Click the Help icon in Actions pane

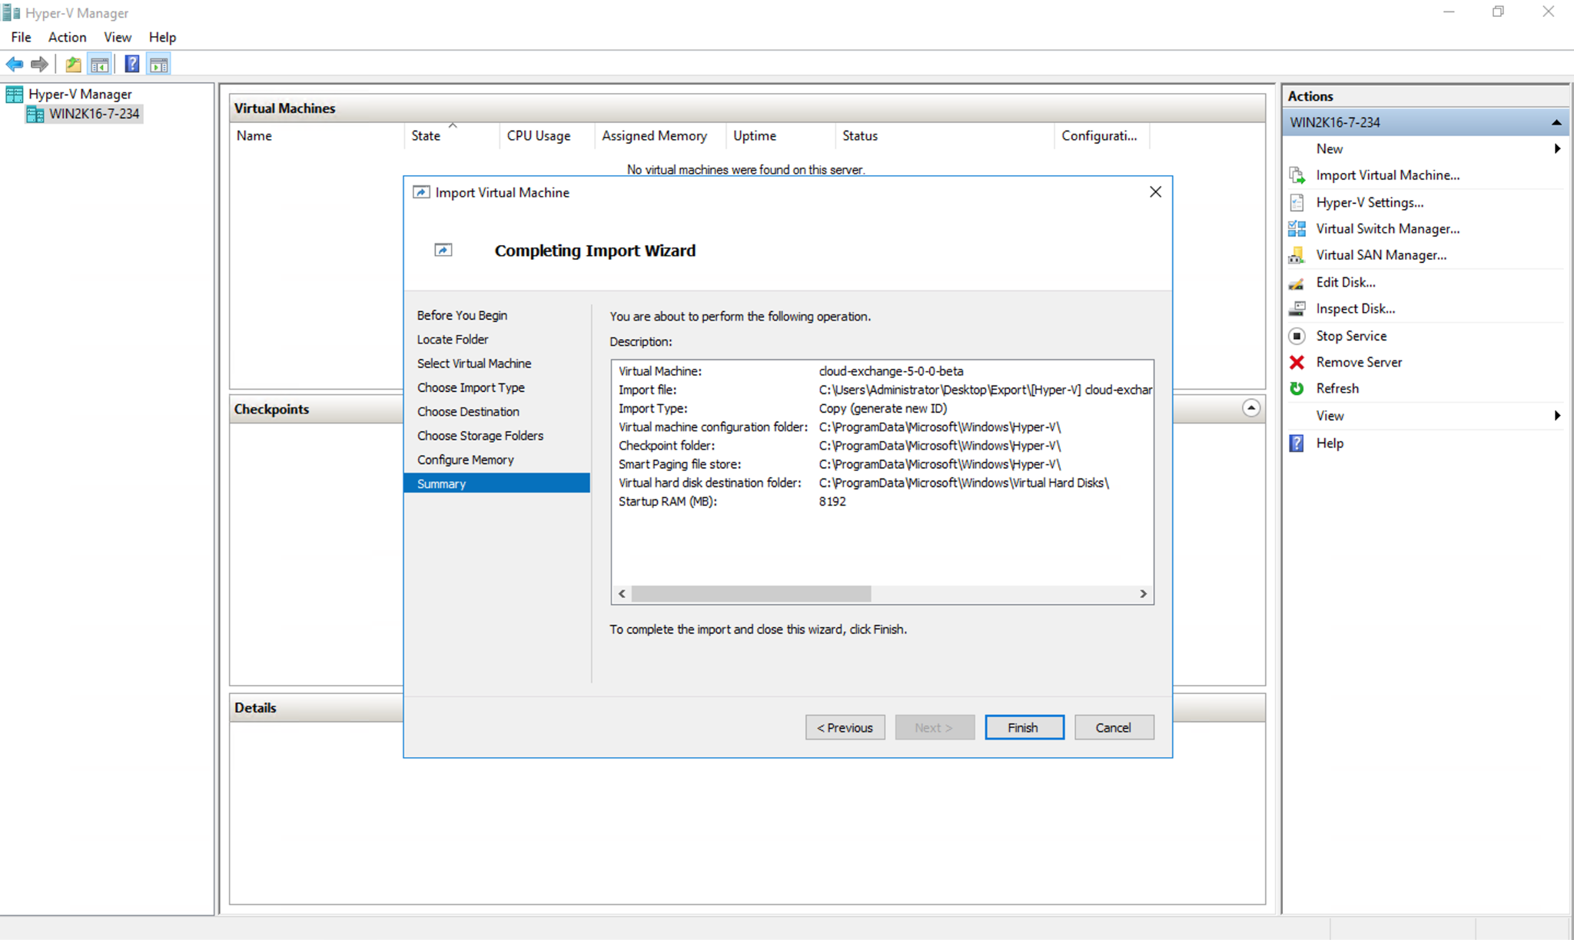[x=1297, y=443]
